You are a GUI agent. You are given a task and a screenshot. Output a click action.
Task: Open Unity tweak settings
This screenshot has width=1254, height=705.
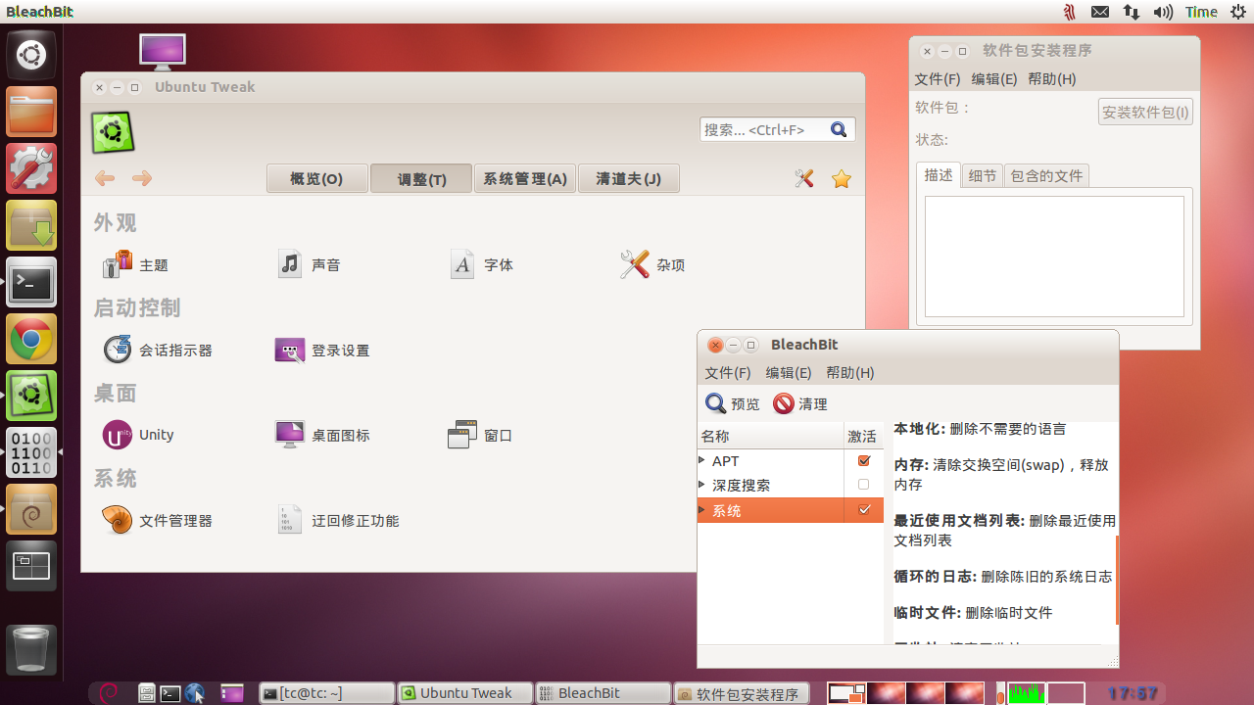[138, 435]
